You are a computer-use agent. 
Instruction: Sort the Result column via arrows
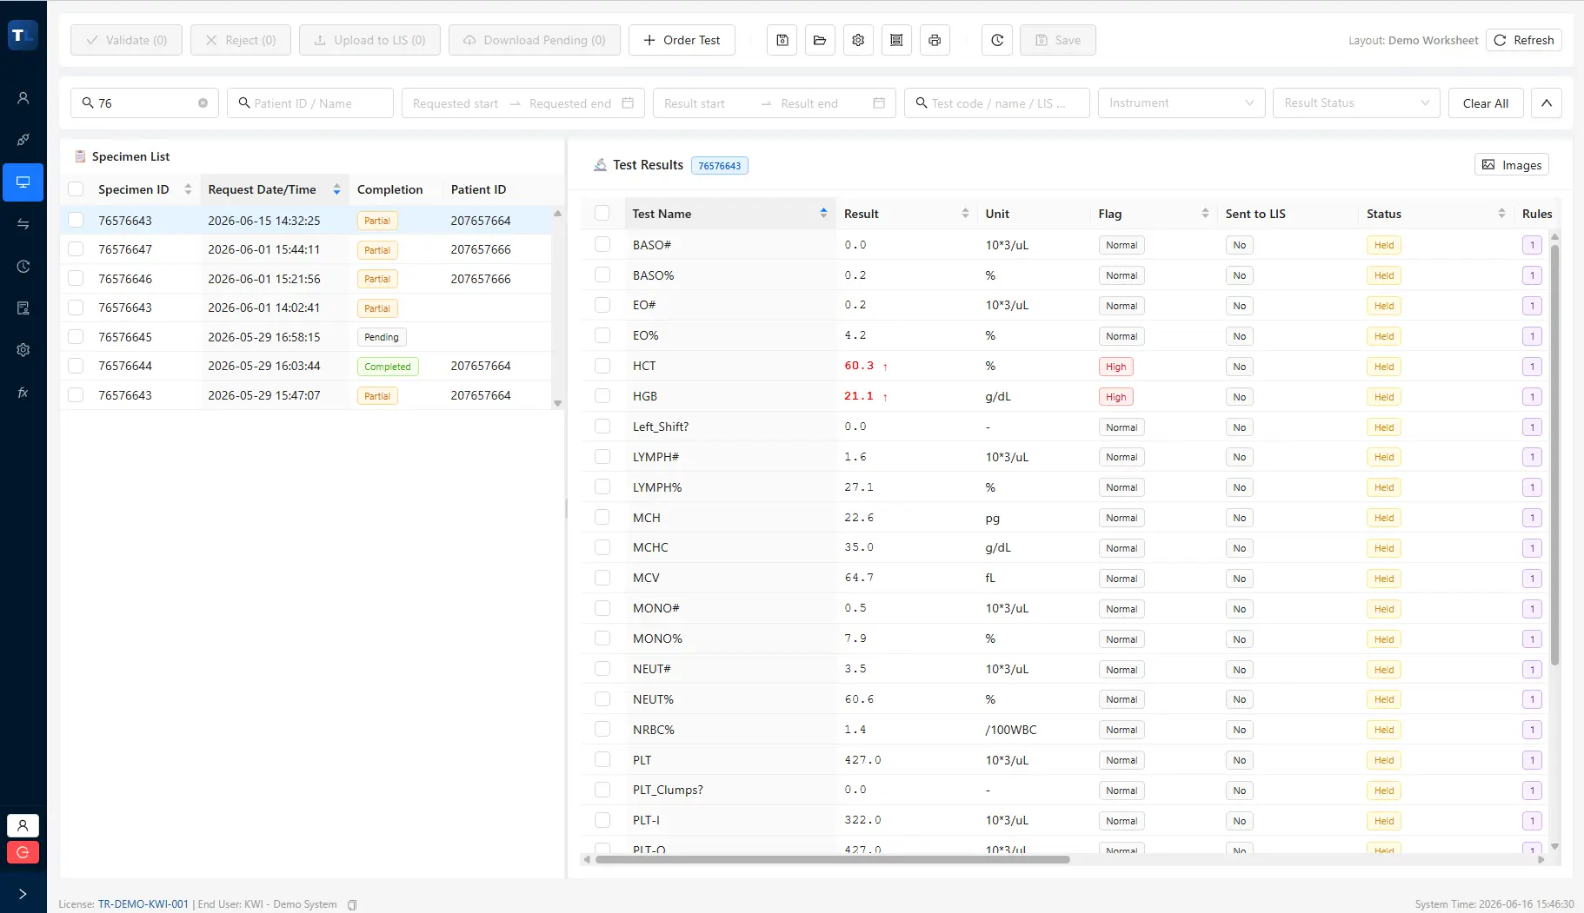click(x=965, y=214)
